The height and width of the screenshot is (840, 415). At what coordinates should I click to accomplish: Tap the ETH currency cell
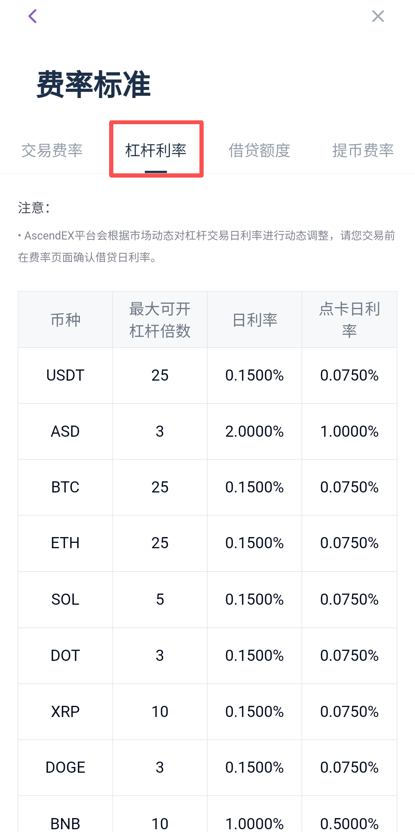65,543
